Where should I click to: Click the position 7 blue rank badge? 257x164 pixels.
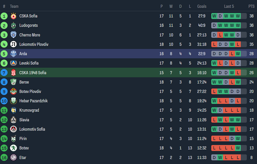tap(4, 73)
